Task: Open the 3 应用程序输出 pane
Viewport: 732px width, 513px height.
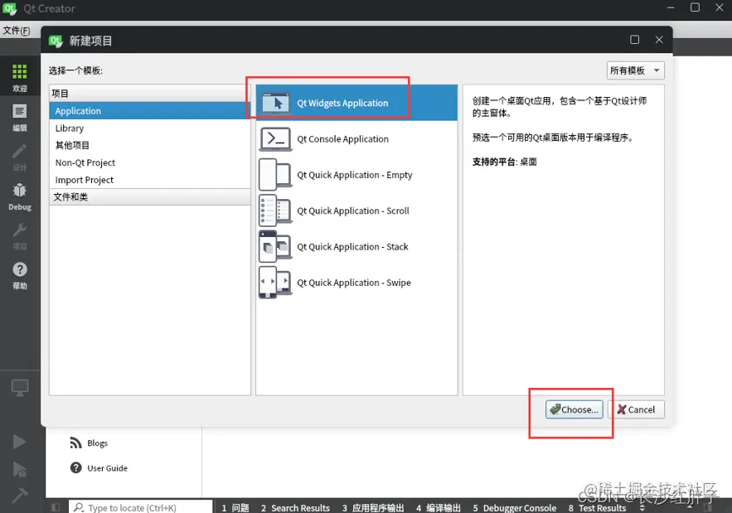Action: tap(373, 508)
